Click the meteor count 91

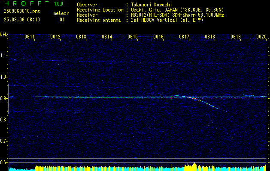pyautogui.click(x=62, y=20)
